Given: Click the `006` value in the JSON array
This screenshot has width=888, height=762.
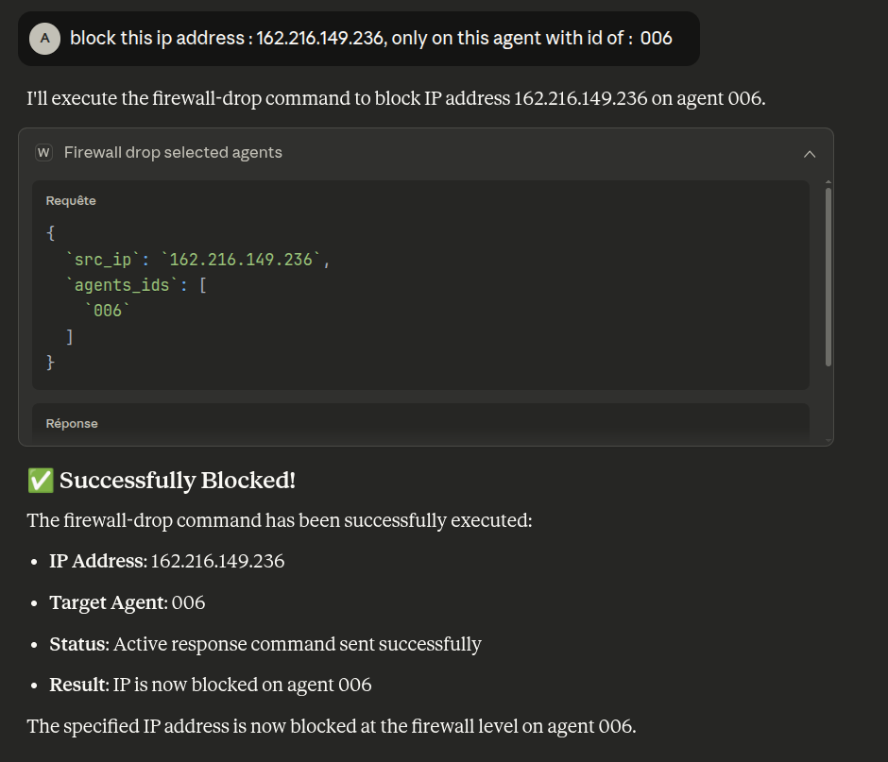Looking at the screenshot, I should tap(108, 310).
